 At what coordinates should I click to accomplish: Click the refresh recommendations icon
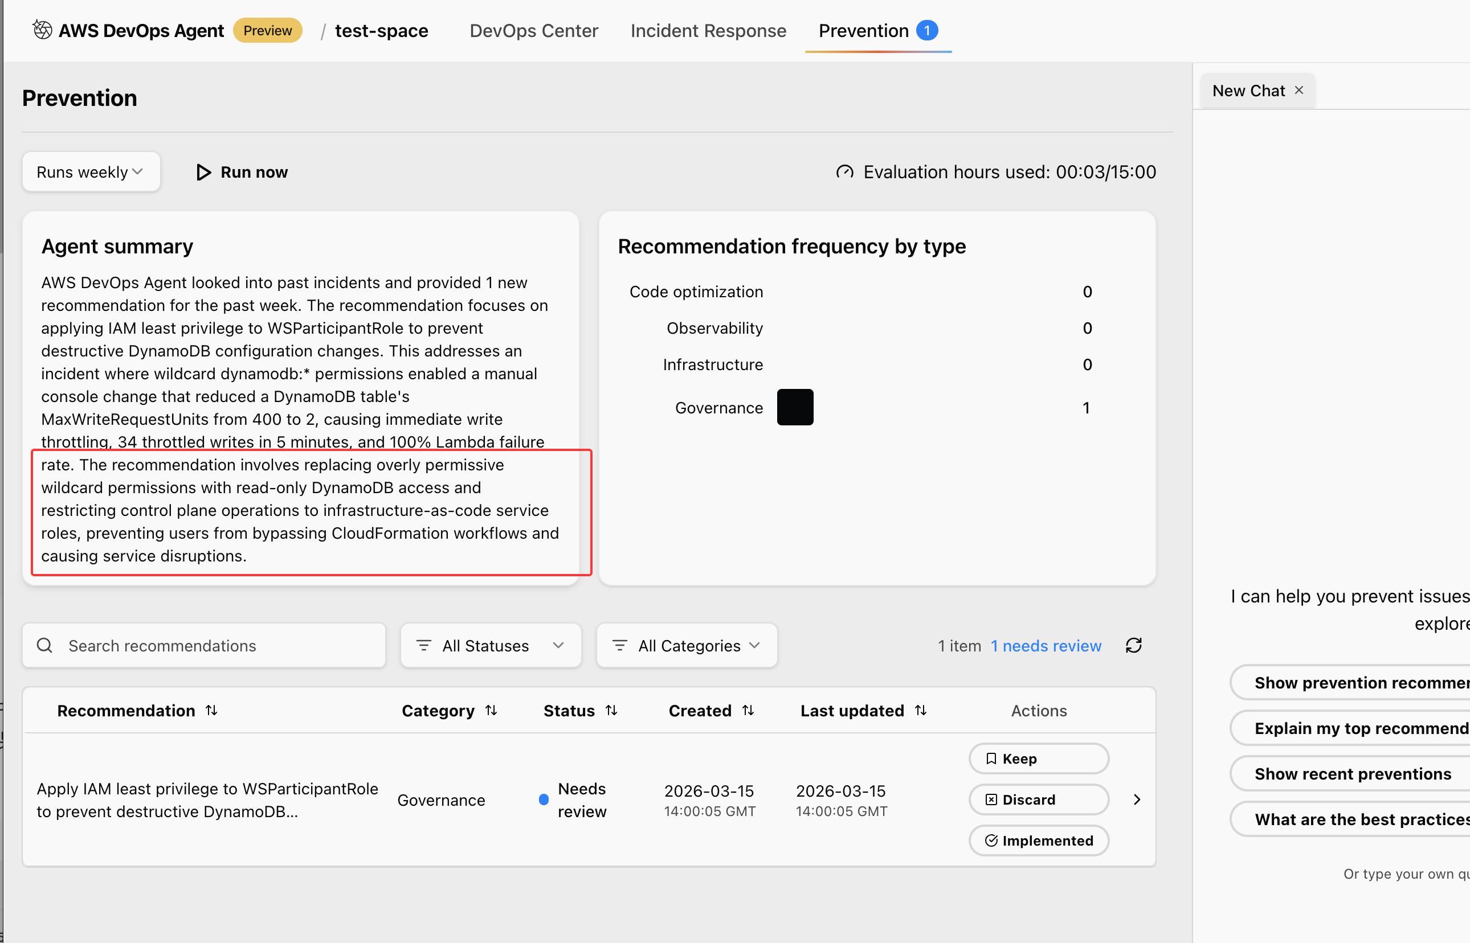[x=1133, y=645]
